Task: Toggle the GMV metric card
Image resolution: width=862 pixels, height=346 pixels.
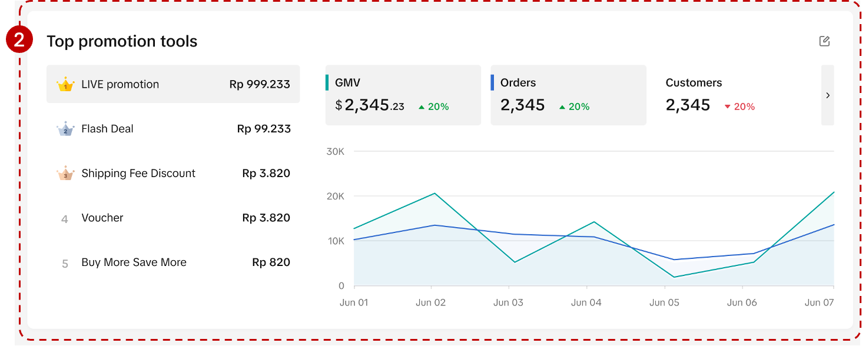Action: [403, 95]
